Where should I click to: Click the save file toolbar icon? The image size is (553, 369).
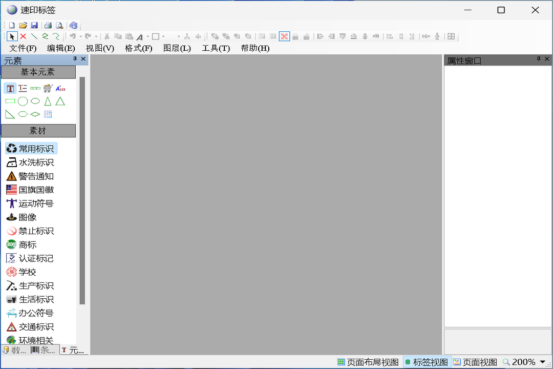coord(34,25)
